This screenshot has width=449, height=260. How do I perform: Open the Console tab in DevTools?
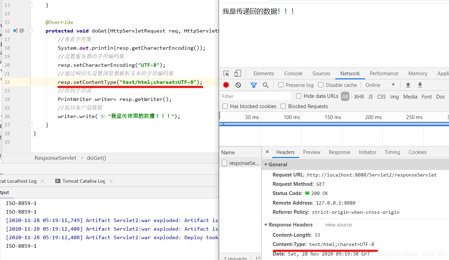point(293,74)
